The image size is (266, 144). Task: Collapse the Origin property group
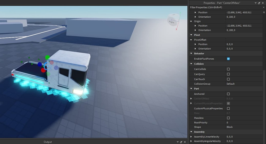(191, 21)
